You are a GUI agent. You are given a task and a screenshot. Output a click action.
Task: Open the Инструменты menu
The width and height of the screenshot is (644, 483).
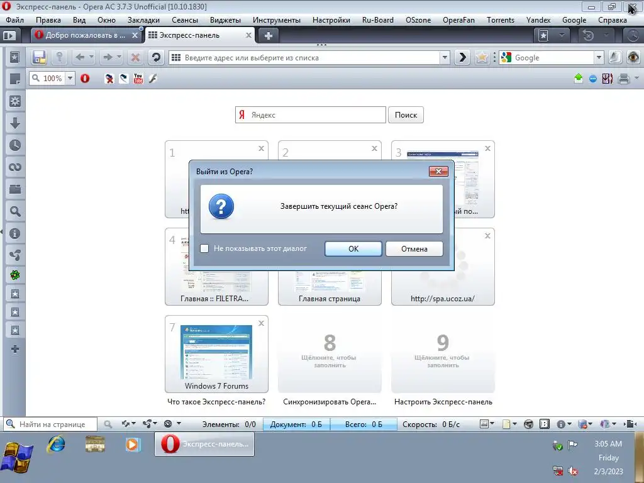277,20
